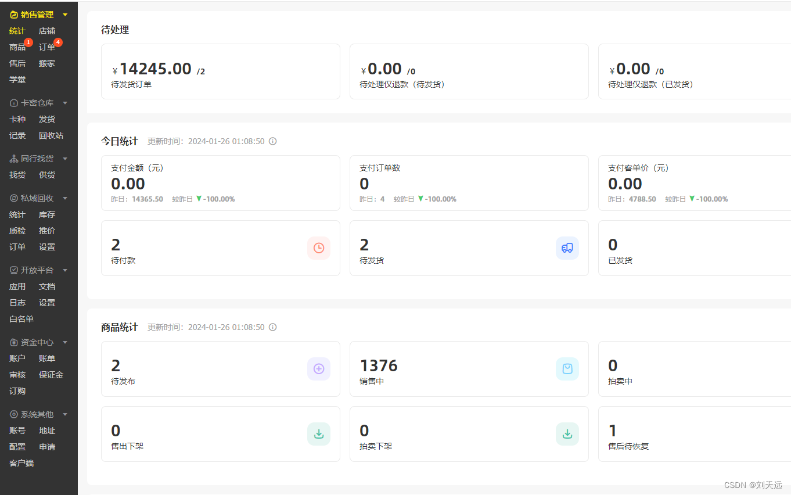Click yesterday's 14365.50 payment amount
This screenshot has height=495, width=791.
pos(148,199)
